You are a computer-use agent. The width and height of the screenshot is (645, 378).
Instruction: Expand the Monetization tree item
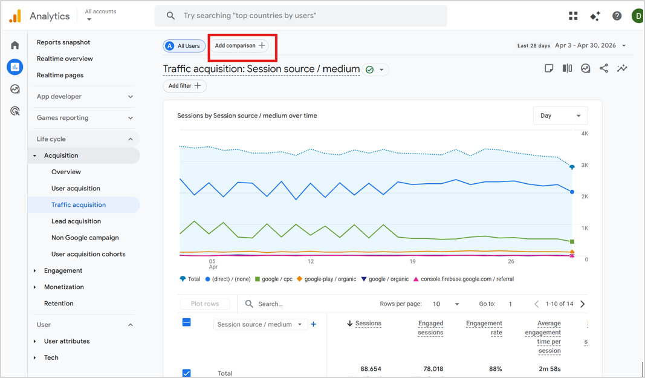34,287
